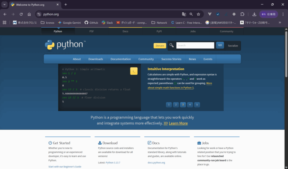
Task: Open the ダッシュボード connpass bookmark
Action: [132, 22]
